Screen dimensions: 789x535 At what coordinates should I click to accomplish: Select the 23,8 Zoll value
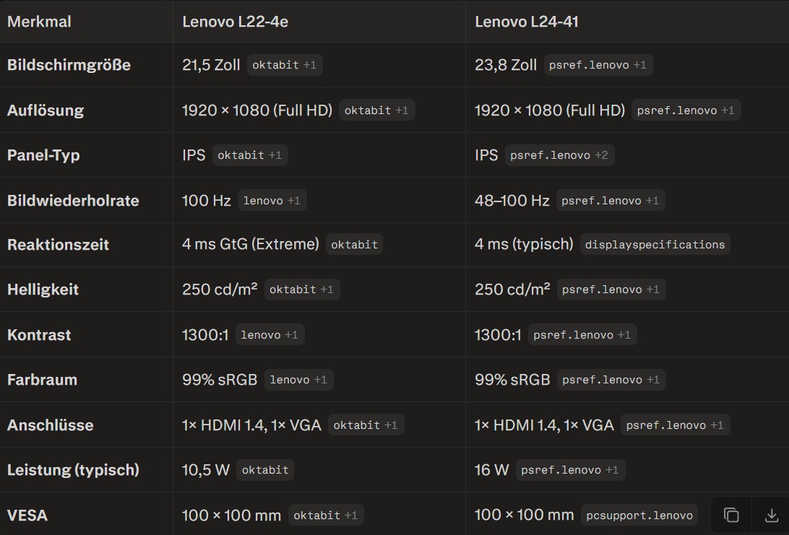click(506, 65)
